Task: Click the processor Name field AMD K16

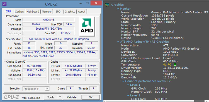Action: (x=48, y=20)
